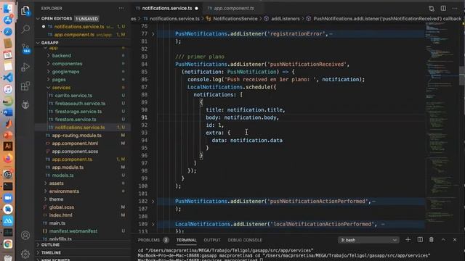Screen dimensions: 465x261
Task: Click NotificationsService in the breadcrumb
Action: click(235, 19)
